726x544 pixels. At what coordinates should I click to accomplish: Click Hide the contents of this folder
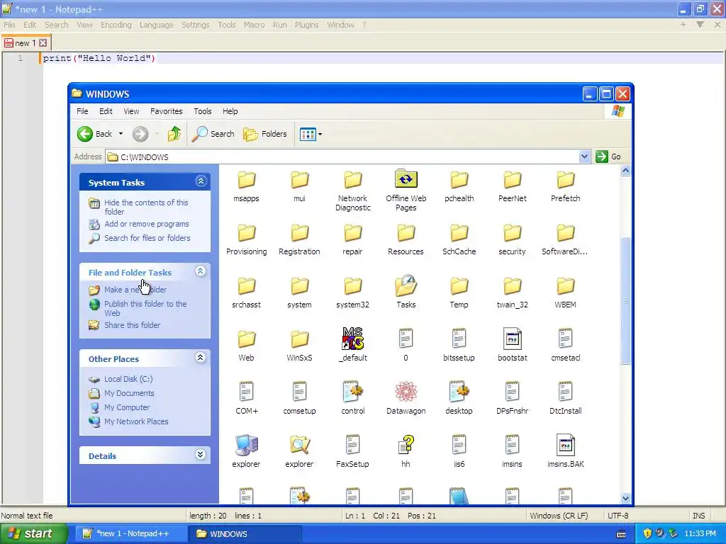pyautogui.click(x=146, y=207)
